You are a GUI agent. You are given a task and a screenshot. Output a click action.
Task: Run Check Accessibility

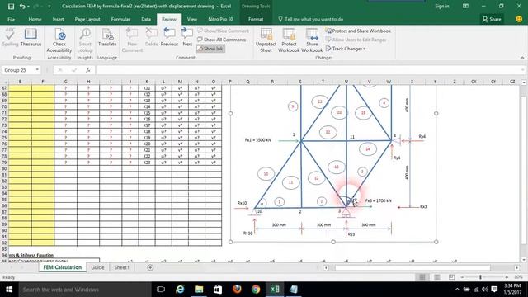pos(59,40)
